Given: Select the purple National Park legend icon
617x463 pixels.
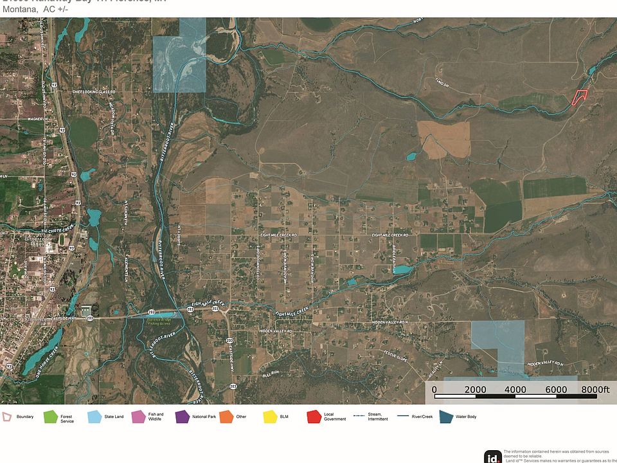Looking at the screenshot, I should [x=183, y=417].
